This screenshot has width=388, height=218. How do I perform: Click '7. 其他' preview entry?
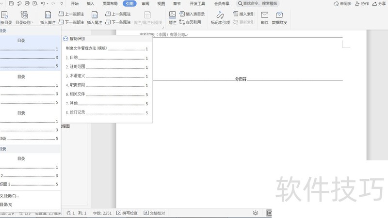click(107, 103)
